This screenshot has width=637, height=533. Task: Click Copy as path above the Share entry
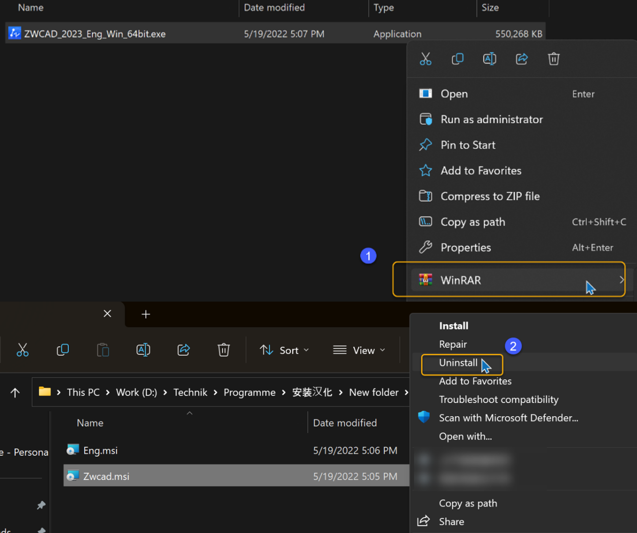coord(468,503)
